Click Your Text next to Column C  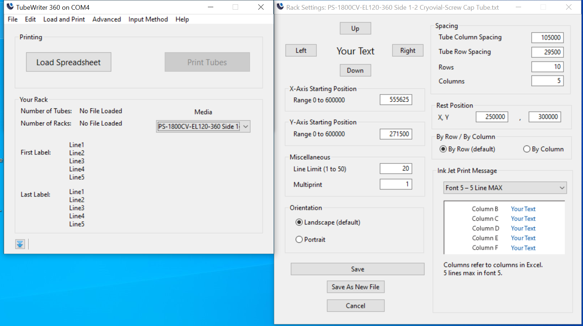click(523, 219)
